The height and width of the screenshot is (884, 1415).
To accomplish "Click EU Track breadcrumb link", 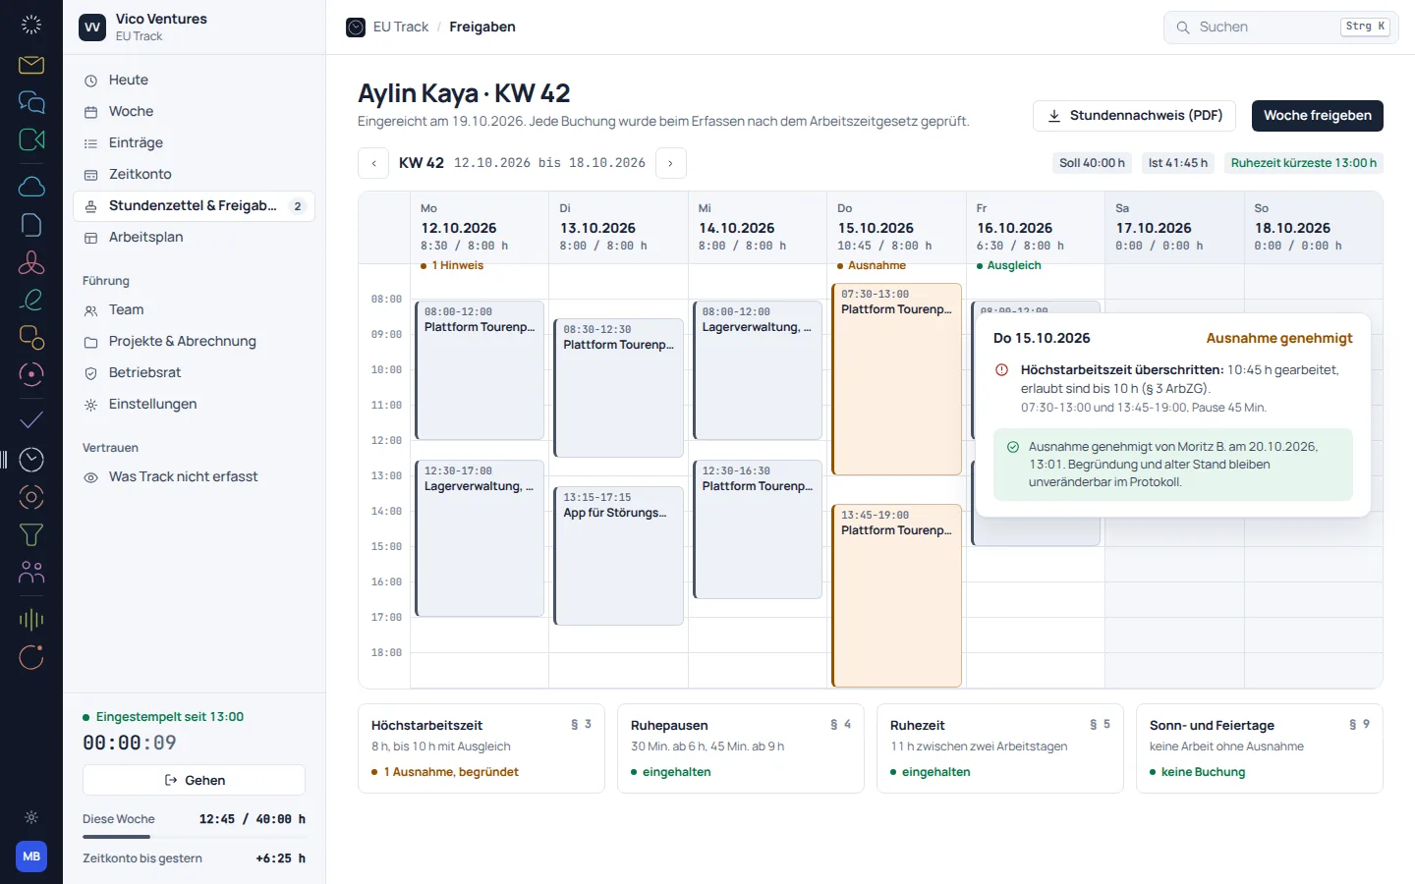I will click(401, 28).
